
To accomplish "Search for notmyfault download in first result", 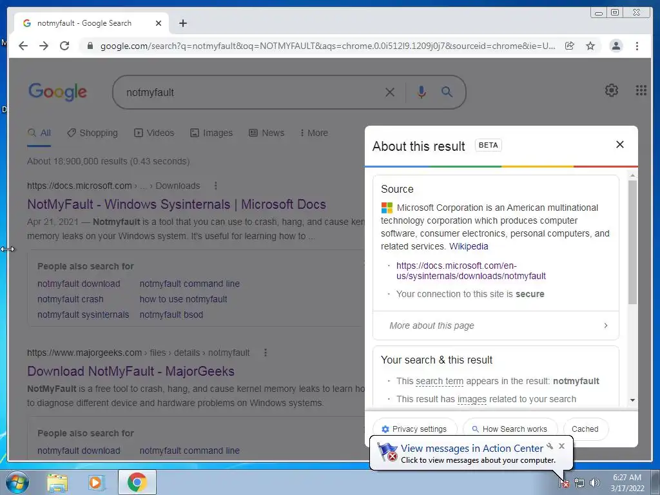I will tap(79, 284).
